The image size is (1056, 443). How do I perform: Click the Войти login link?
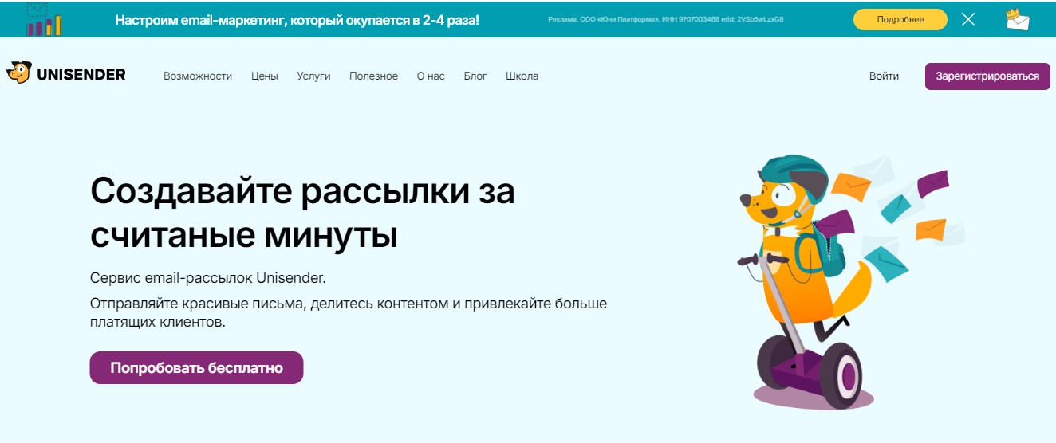pyautogui.click(x=884, y=76)
